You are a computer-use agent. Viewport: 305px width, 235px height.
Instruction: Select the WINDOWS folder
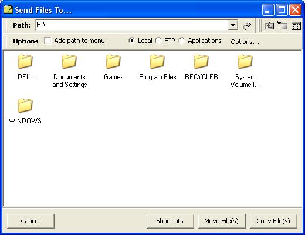click(x=25, y=111)
